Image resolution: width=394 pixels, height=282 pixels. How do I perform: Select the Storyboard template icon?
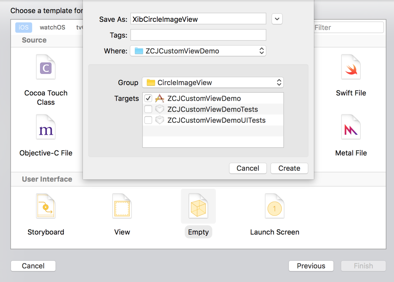coord(46,206)
